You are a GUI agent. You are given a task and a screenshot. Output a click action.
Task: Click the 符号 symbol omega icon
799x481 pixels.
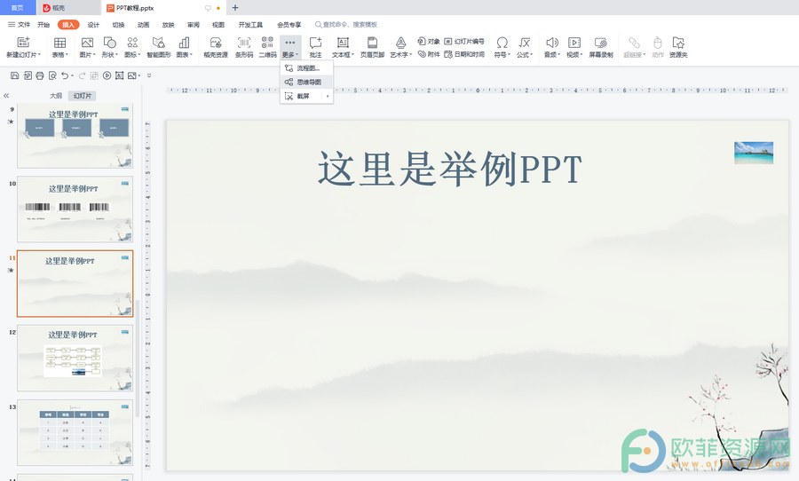coord(502,43)
